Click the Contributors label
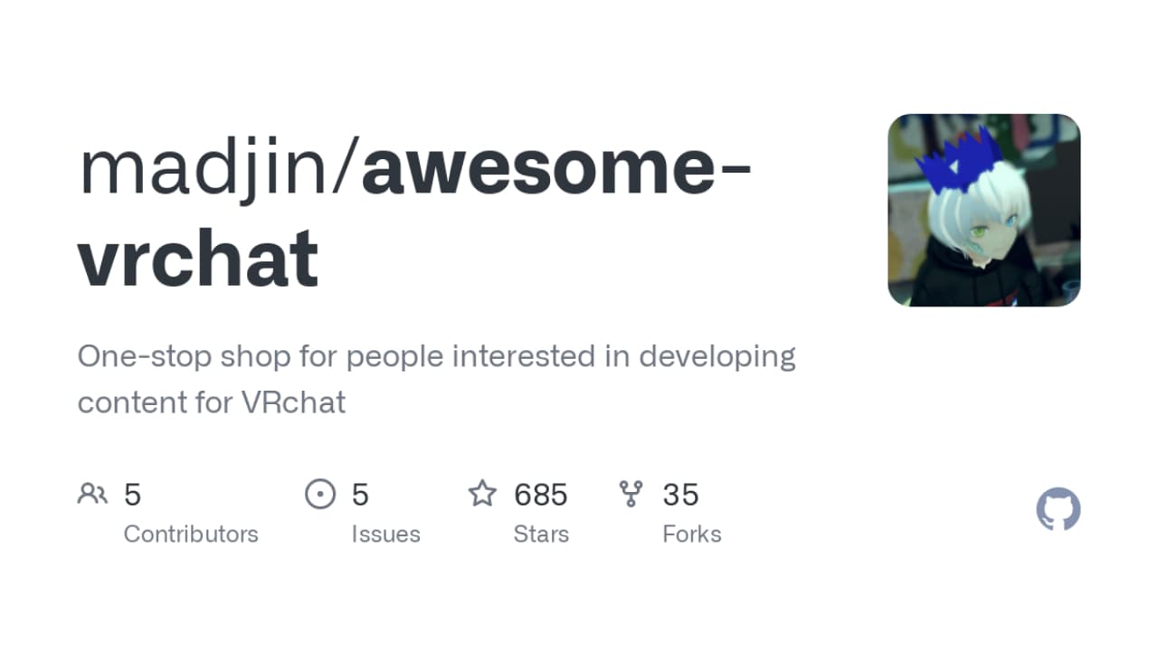 [x=191, y=534]
